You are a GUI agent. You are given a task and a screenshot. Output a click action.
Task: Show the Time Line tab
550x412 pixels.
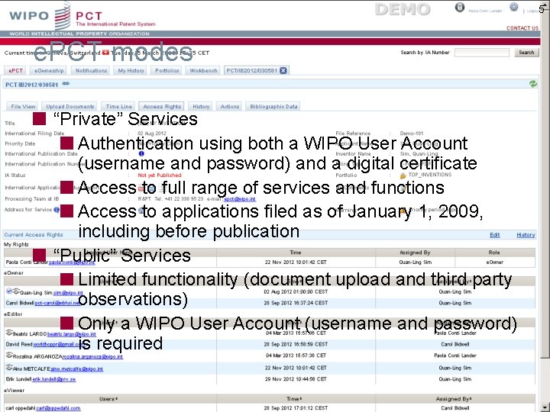pyautogui.click(x=119, y=107)
